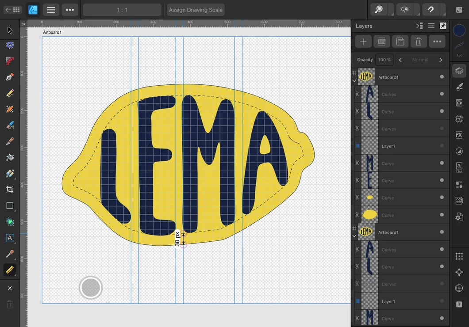Select the Shape Builder tool
Image resolution: width=469 pixels, height=327 pixels.
(10, 221)
